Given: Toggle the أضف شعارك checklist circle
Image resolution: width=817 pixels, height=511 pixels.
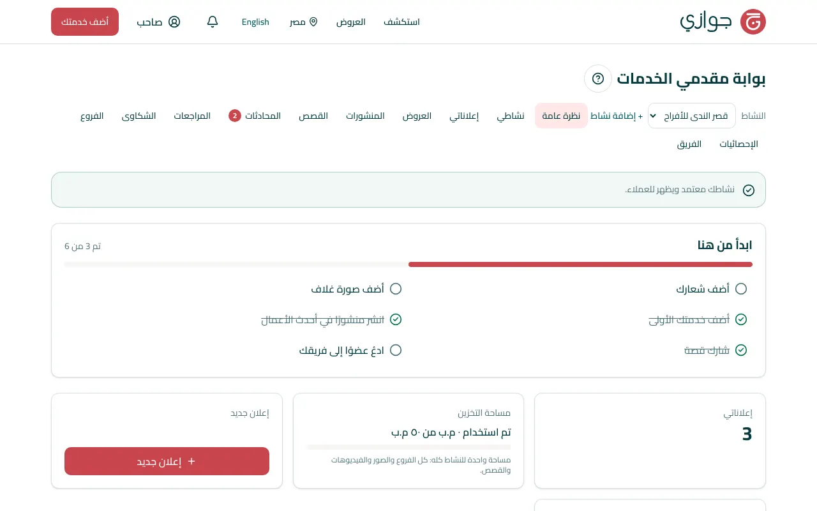Looking at the screenshot, I should click(x=741, y=289).
